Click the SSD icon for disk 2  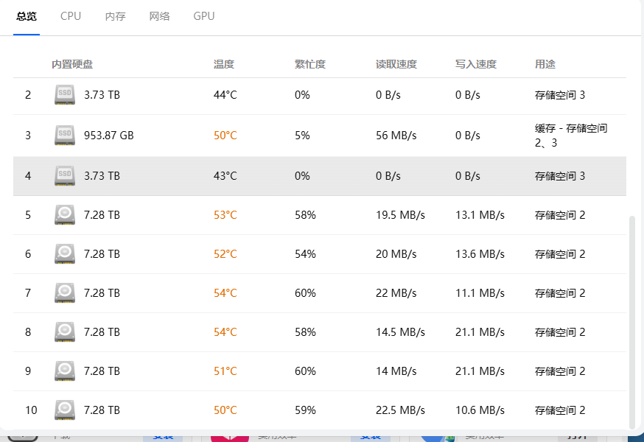[65, 95]
